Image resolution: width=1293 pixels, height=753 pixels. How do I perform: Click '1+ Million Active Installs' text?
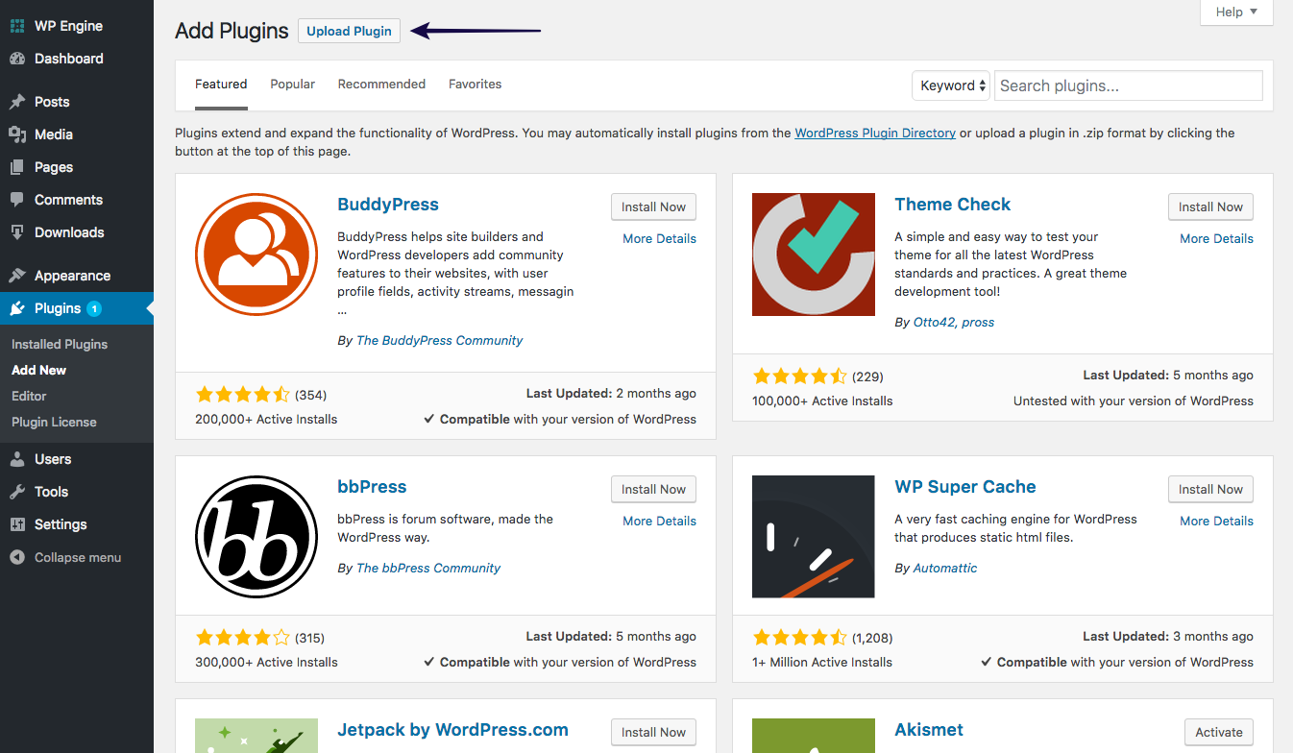[x=822, y=662]
